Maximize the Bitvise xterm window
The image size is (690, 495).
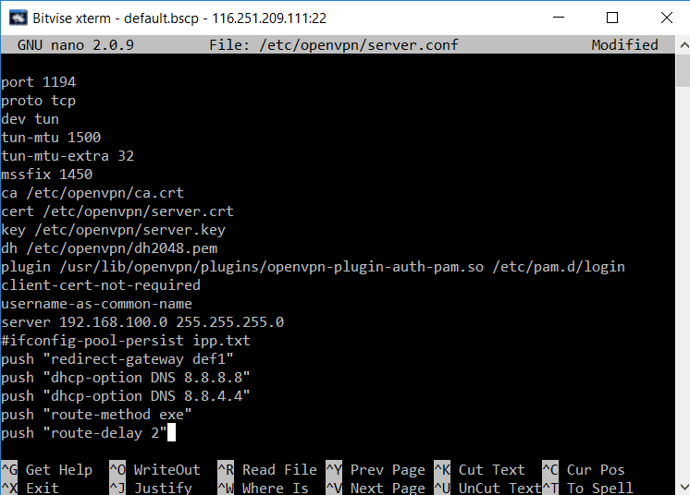pyautogui.click(x=612, y=18)
